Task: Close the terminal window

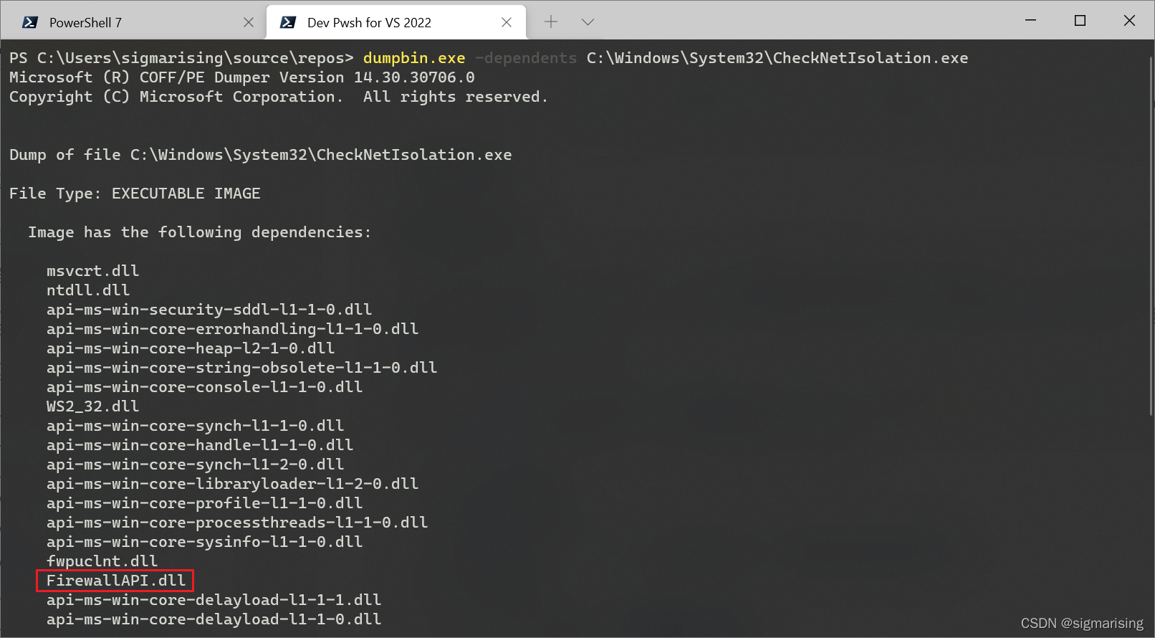Action: [1129, 21]
